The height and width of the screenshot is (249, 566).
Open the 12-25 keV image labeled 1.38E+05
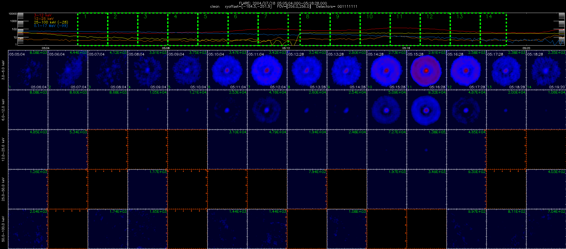point(426,149)
